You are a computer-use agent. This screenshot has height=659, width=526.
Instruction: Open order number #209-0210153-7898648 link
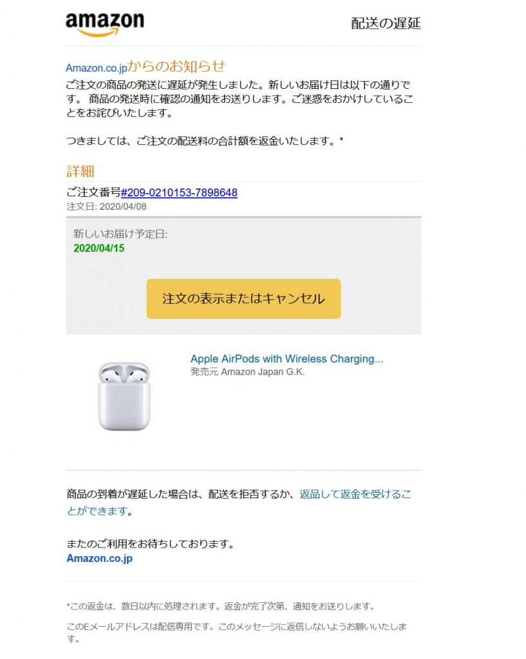pos(179,192)
